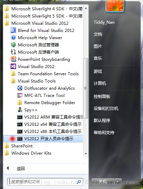Click VS2012 x64 兼容工具命令提示 console icon
Image resolution: width=143 pixels, height=189 pixels.
(20, 124)
